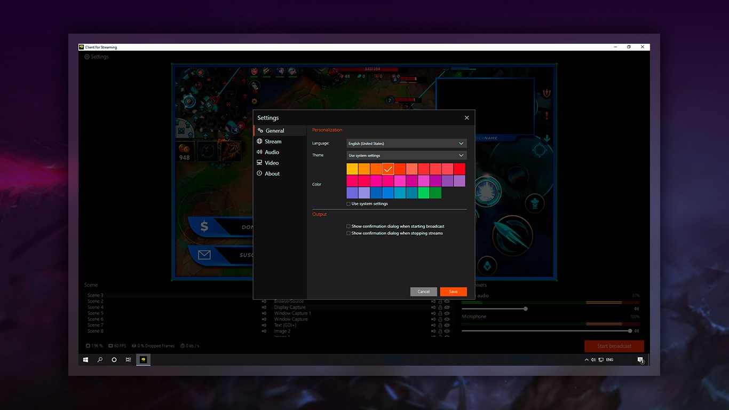Lock the Text (GDI+) source
Screen dimensions: 729x410
[440, 325]
